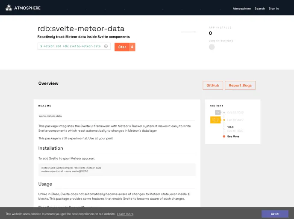The width and height of the screenshot is (294, 219).
Task: Click 'This package is still experimental' text
Action: [x=76, y=138]
